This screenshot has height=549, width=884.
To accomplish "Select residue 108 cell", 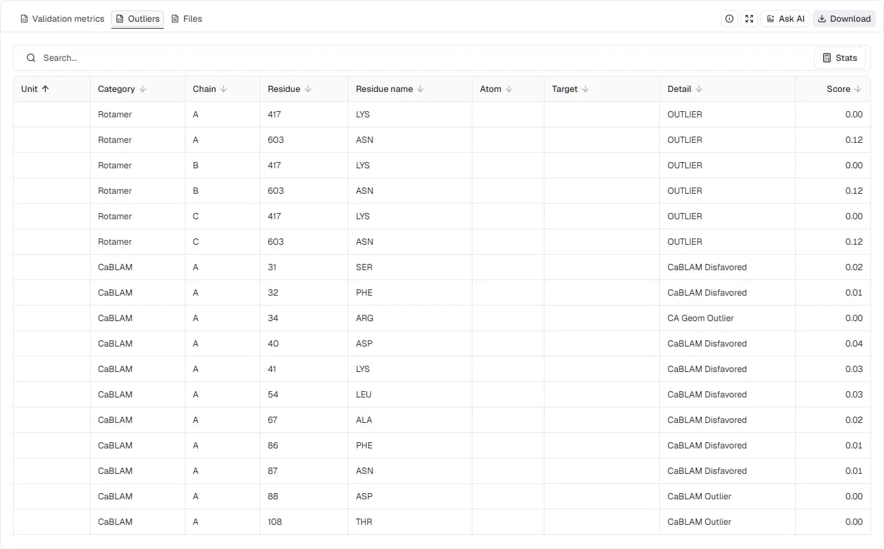I will pyautogui.click(x=304, y=522).
